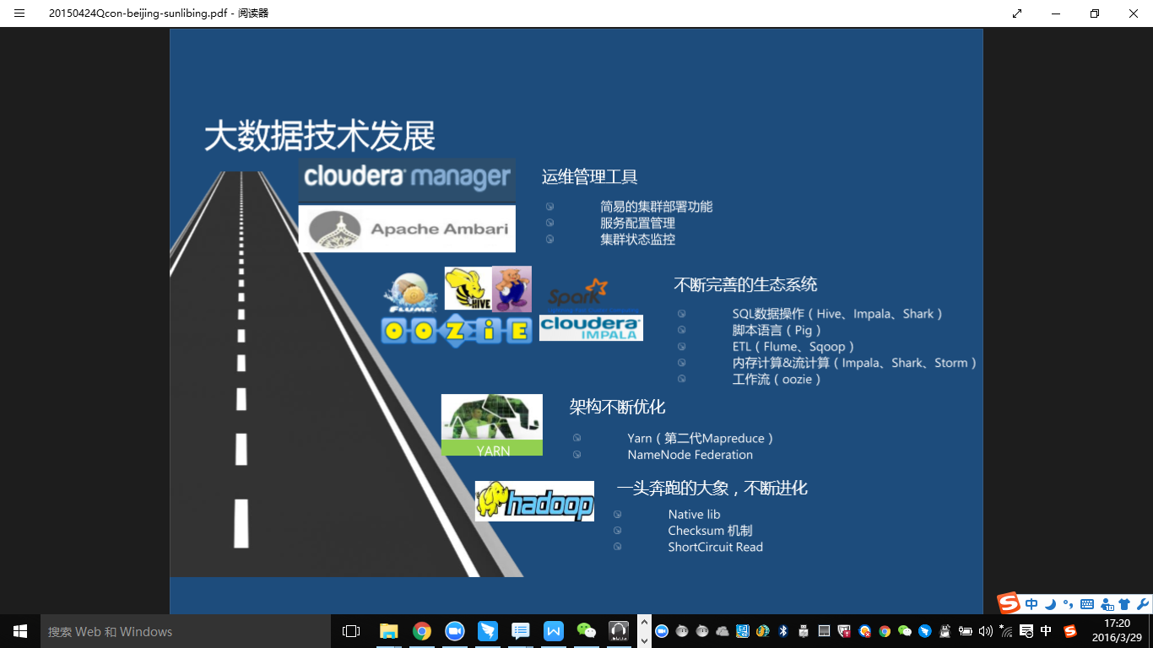The width and height of the screenshot is (1153, 648).
Task: Click the bullet 服务配置管理
Action: [x=638, y=224]
